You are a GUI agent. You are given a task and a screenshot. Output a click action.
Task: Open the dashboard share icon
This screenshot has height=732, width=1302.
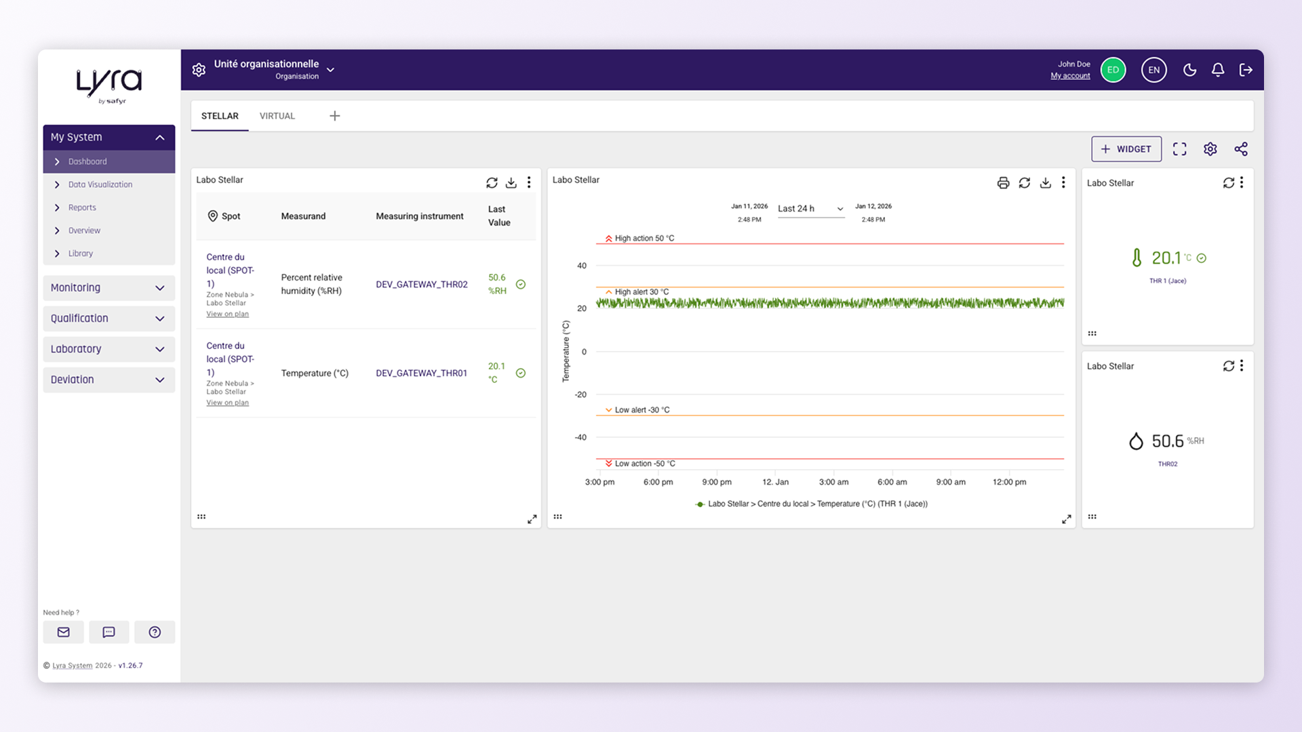click(x=1241, y=149)
